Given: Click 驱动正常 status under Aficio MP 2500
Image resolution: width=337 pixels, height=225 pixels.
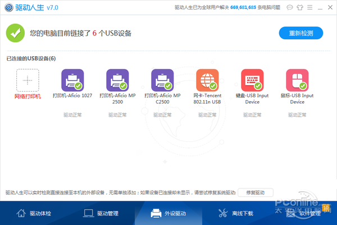Looking at the screenshot, I should point(117,115).
